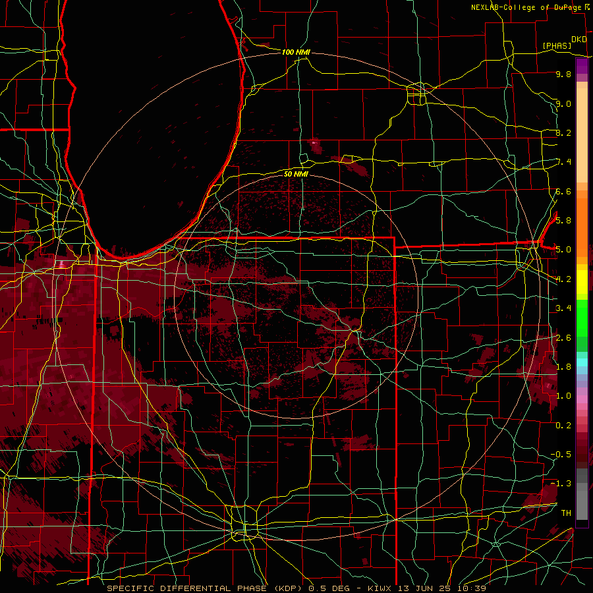
Task: Click the DKD label above the color bar
Action: click(579, 39)
